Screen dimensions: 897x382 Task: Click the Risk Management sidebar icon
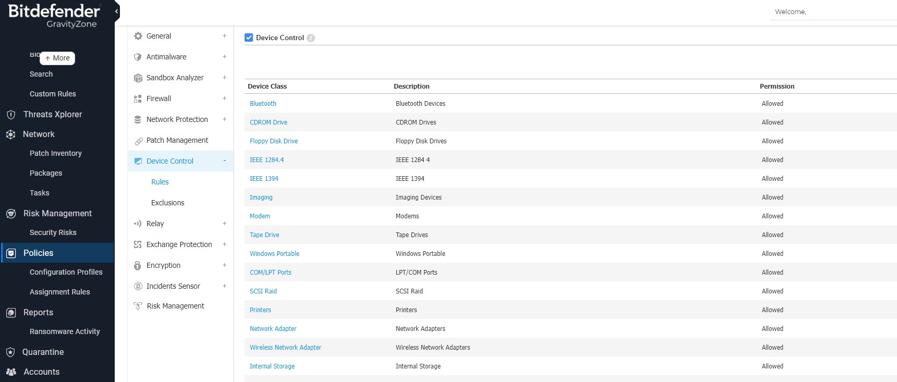[x=11, y=214]
